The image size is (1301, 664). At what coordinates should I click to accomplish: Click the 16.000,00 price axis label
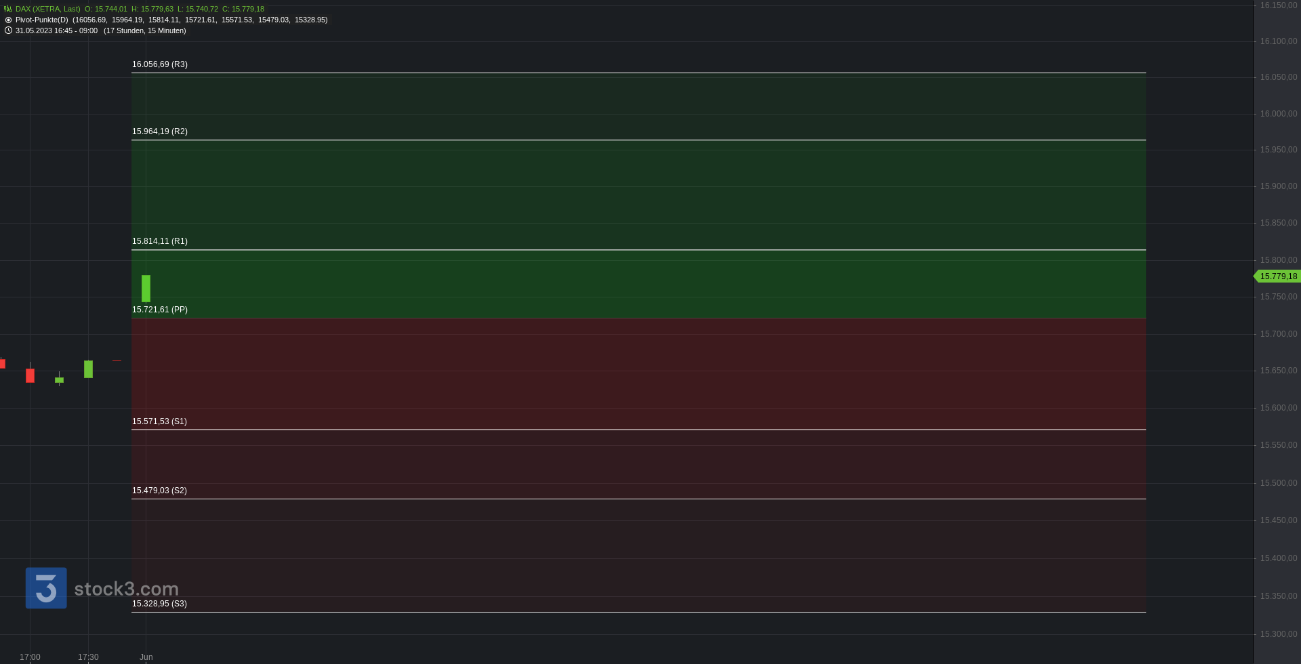[x=1279, y=114]
